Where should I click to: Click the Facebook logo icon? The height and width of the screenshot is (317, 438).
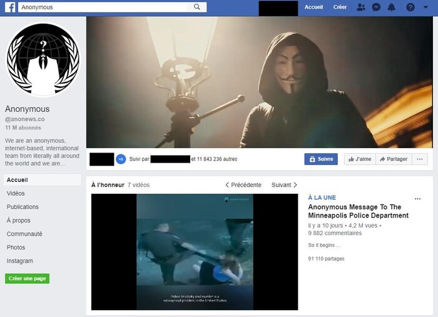tap(10, 8)
